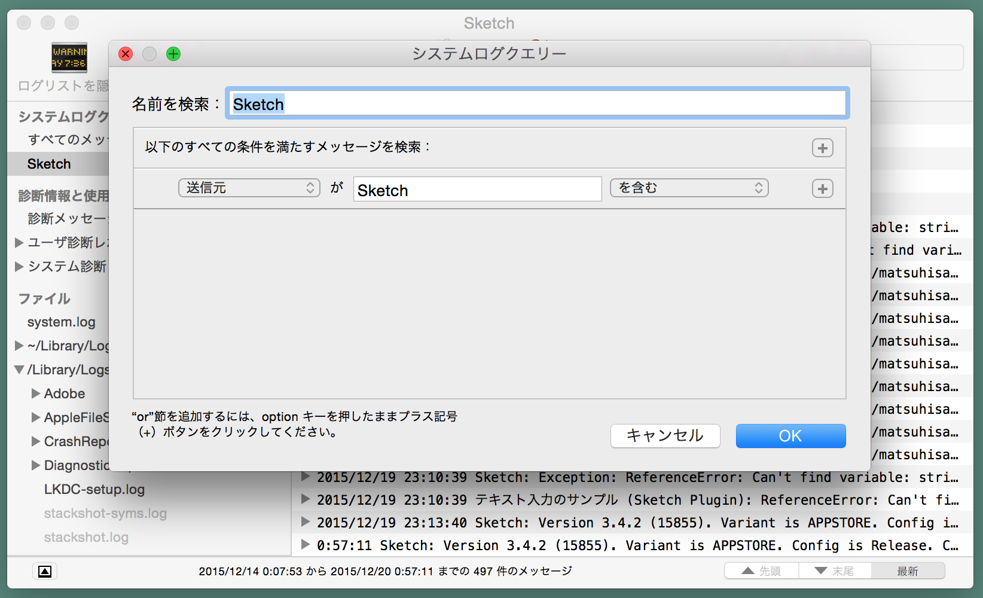Click ログリストを隠す toolbar label
Viewport: 983px width, 598px height.
click(63, 86)
